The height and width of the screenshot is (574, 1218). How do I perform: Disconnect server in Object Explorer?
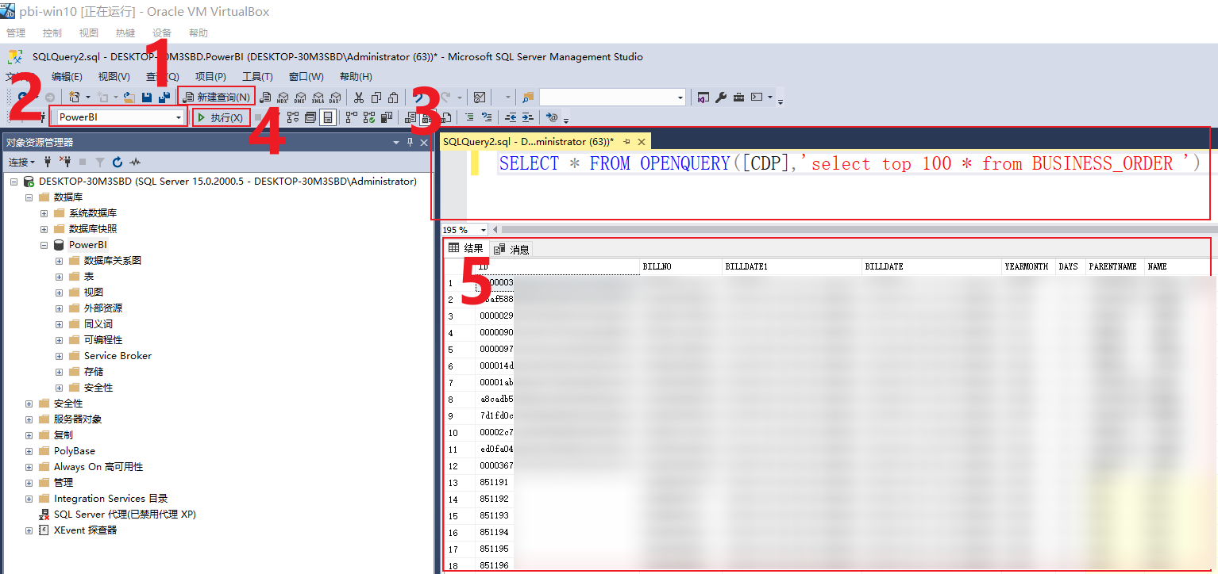point(65,162)
